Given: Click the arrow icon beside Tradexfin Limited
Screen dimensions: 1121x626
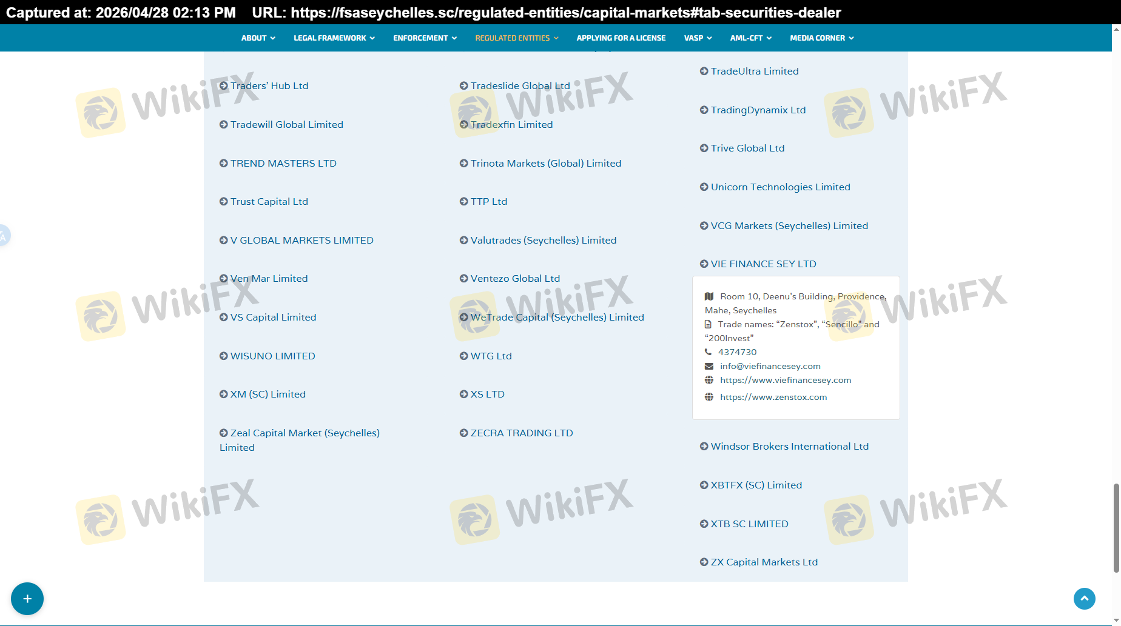Looking at the screenshot, I should coord(464,125).
